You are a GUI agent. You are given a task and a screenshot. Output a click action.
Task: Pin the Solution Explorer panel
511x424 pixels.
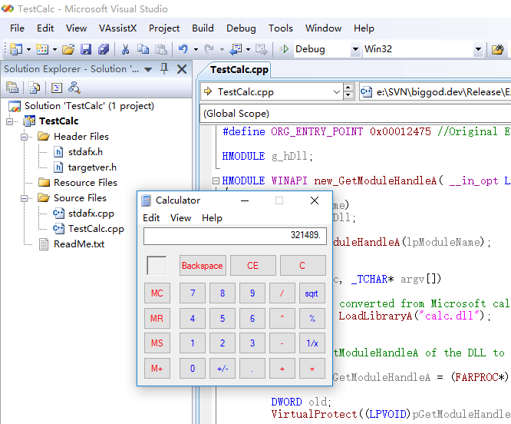click(164, 69)
